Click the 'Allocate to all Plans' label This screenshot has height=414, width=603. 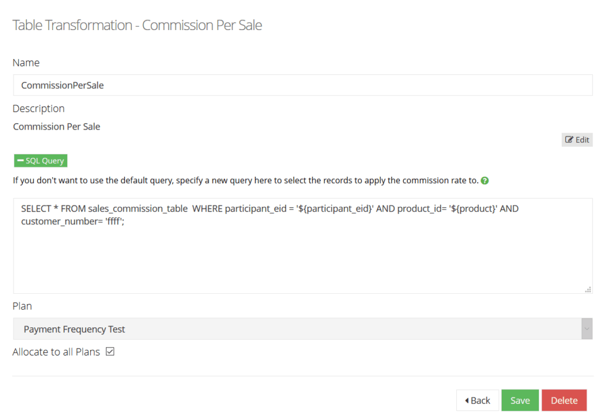56,352
